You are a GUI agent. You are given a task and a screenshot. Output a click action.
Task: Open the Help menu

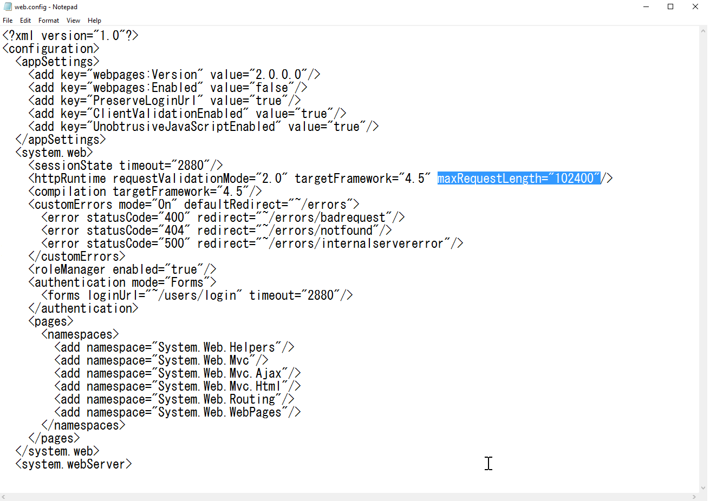94,21
